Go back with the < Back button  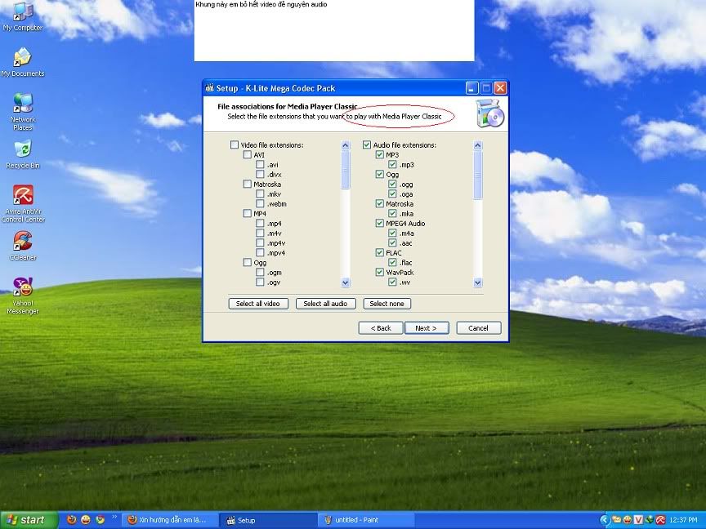pos(381,328)
